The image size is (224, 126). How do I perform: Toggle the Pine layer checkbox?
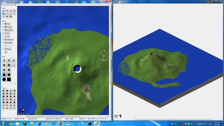(3, 33)
